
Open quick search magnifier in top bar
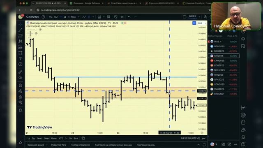click(x=205, y=17)
